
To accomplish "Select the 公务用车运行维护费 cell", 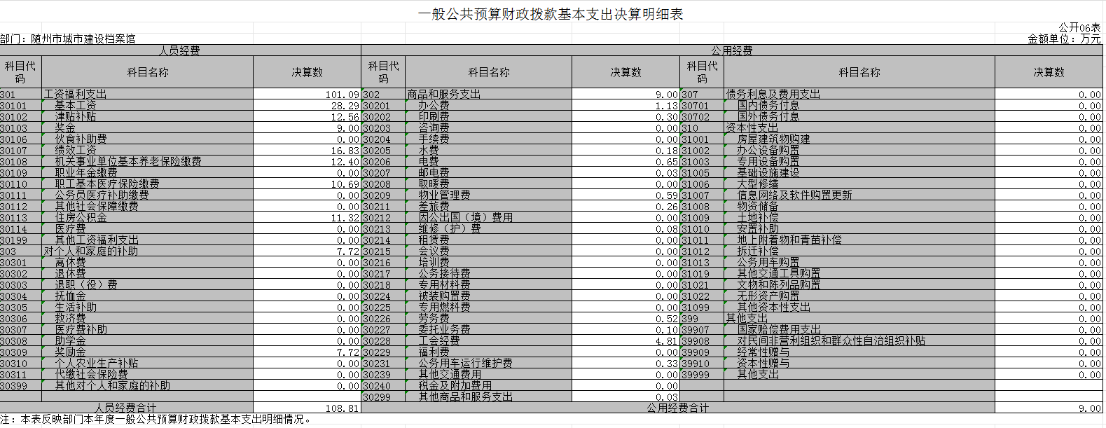I will tap(488, 364).
